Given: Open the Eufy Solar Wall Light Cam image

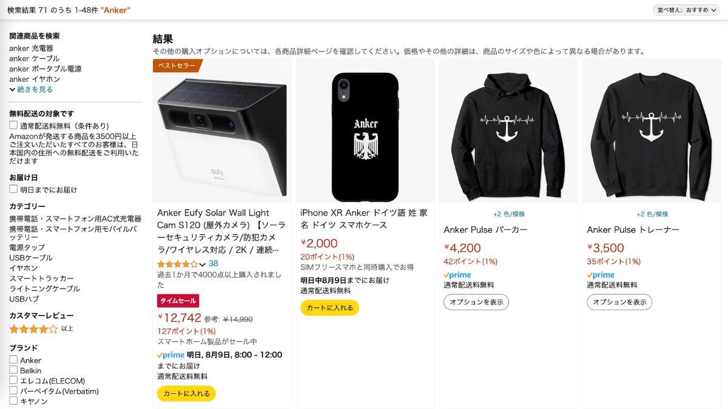Looking at the screenshot, I should (x=222, y=130).
